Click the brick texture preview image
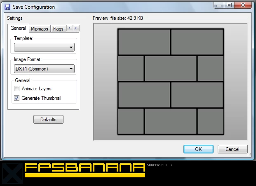256x186 pixels. point(171,81)
